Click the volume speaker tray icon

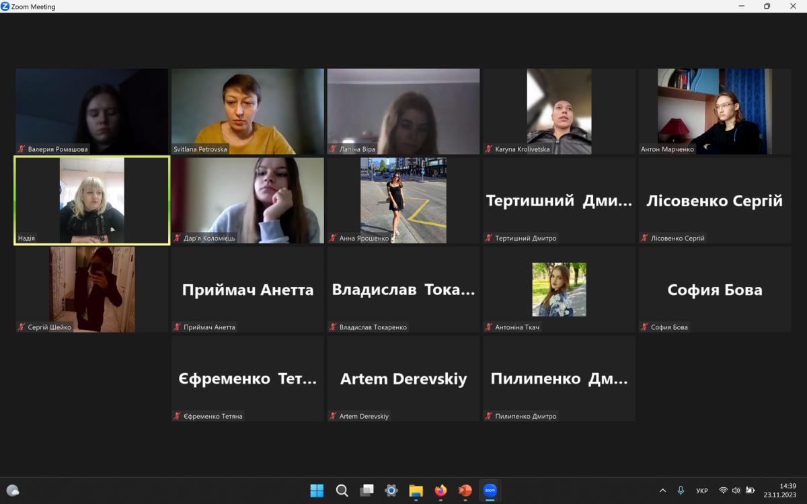[x=736, y=491]
